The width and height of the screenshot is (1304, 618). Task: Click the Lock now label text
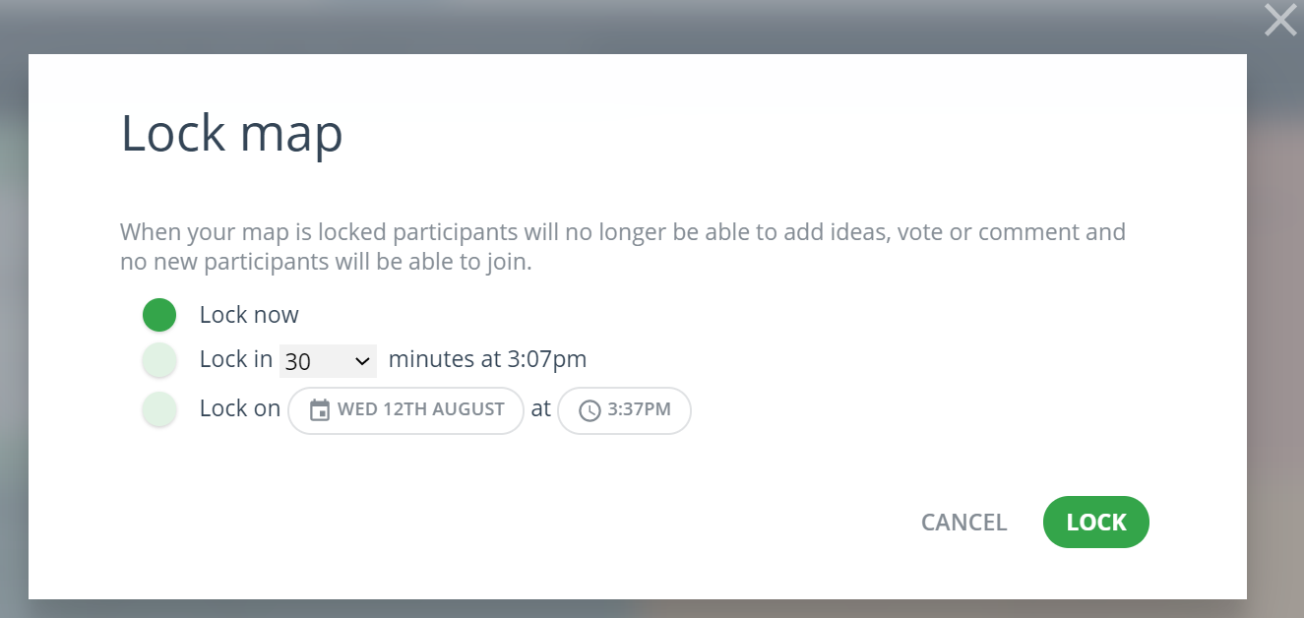click(x=249, y=315)
